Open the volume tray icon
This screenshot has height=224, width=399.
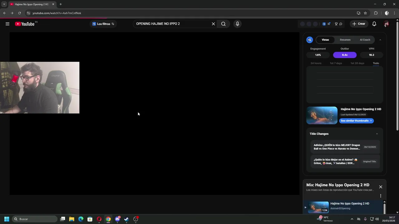pyautogui.click(x=377, y=219)
